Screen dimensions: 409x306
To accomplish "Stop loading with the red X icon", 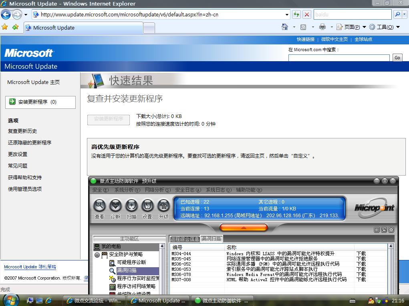I will (x=307, y=14).
